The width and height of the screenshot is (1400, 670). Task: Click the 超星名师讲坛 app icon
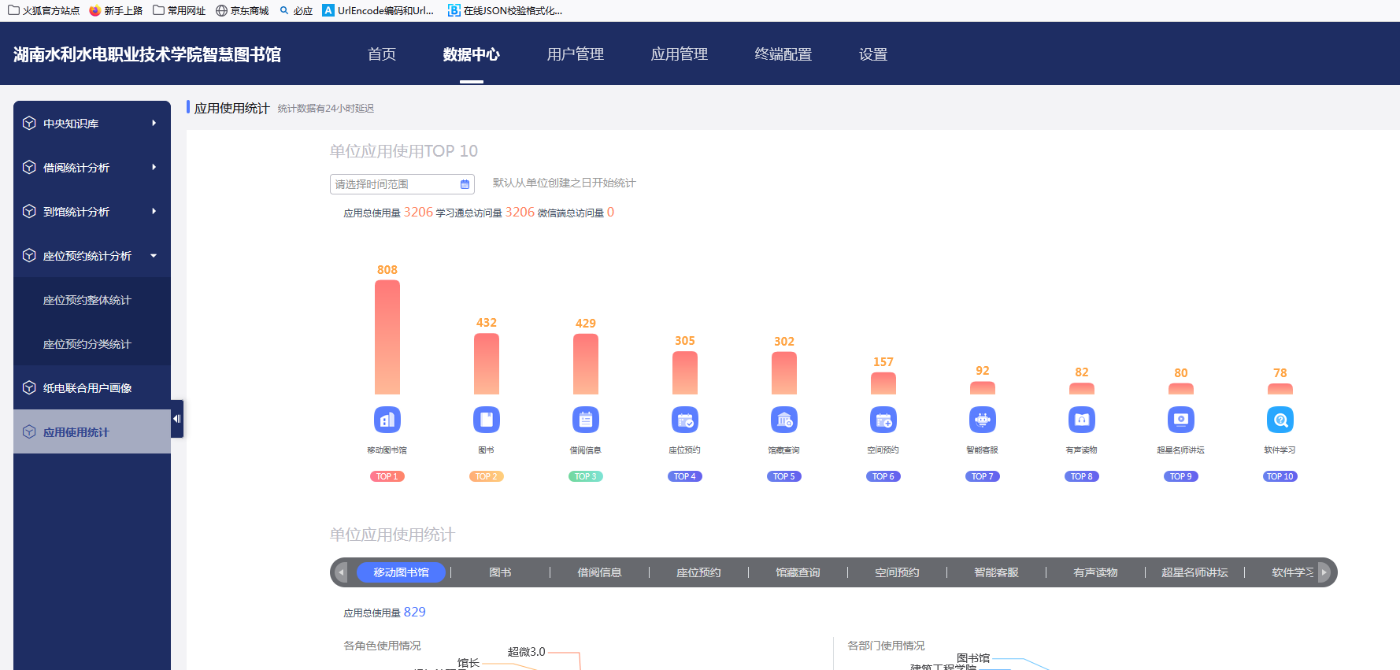coord(1180,420)
